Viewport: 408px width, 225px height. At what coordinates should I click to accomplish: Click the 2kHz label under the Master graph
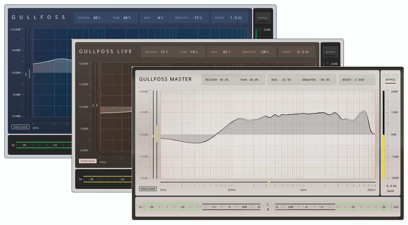303,190
